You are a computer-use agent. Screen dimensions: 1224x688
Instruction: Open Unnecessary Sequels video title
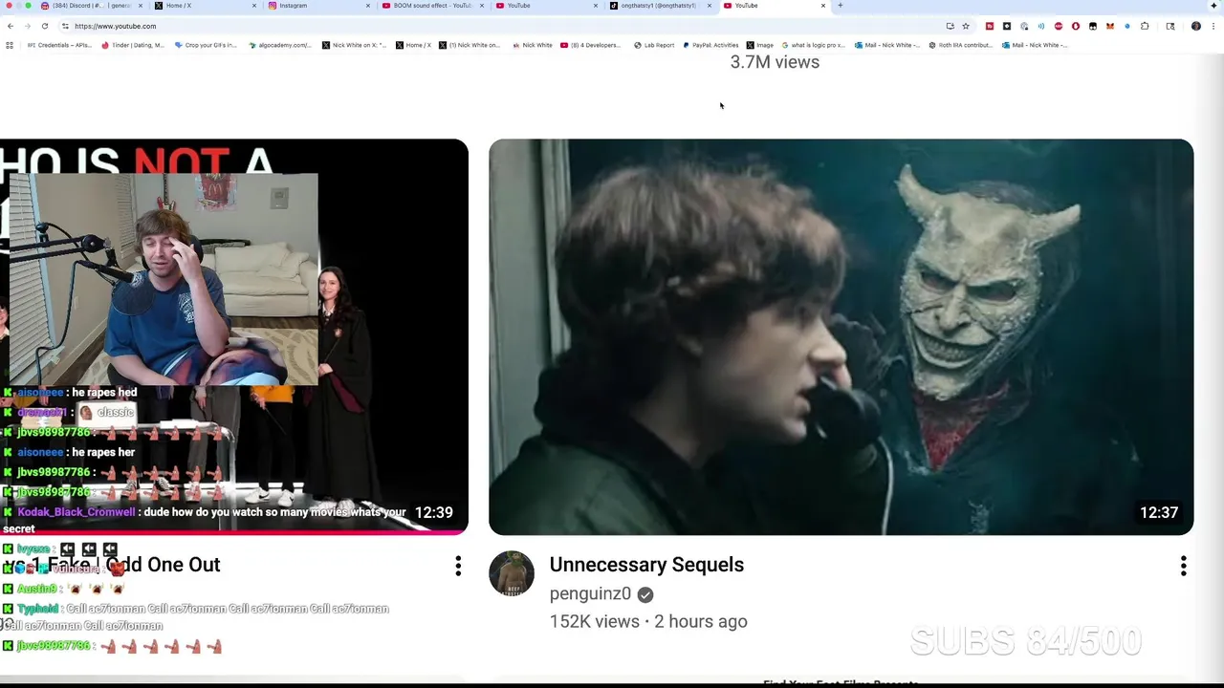pos(646,565)
